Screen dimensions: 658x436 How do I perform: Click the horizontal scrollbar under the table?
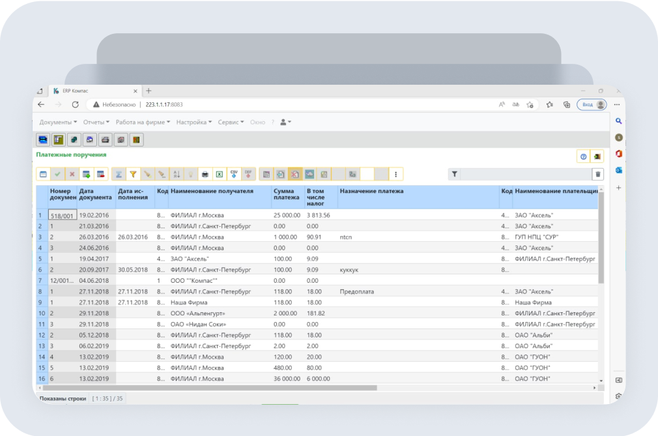pyautogui.click(x=208, y=387)
